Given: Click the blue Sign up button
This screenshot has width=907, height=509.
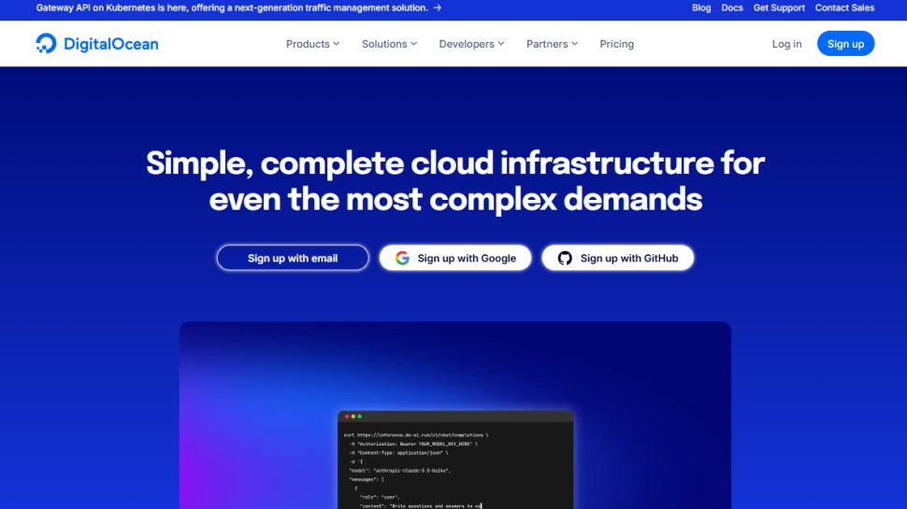Looking at the screenshot, I should [845, 44].
